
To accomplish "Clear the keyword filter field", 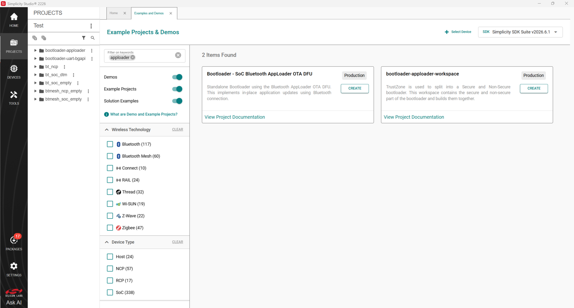I will click(x=178, y=55).
